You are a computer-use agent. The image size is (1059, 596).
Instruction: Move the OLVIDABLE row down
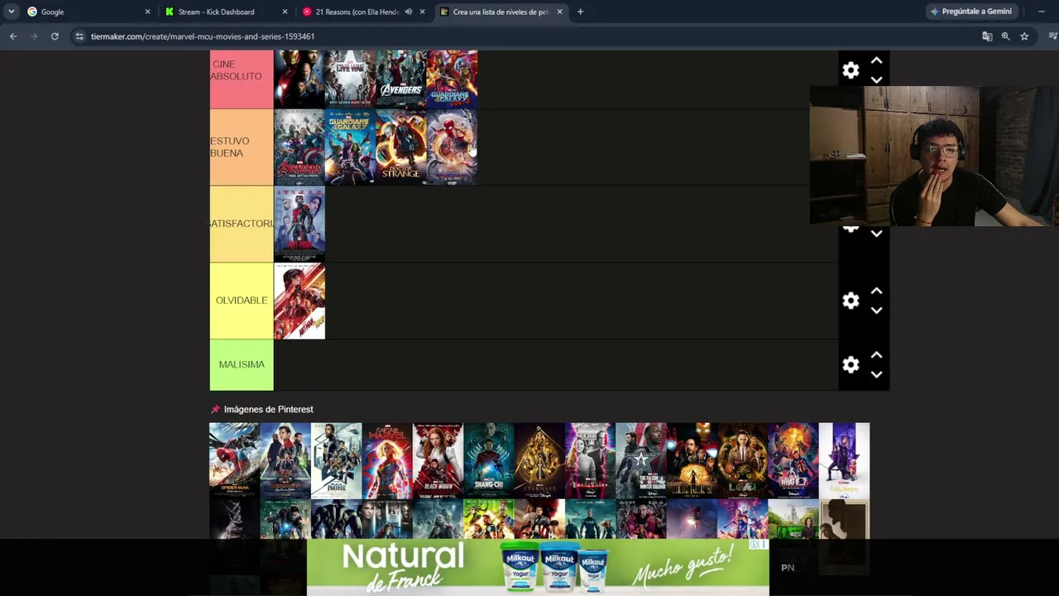[877, 310]
